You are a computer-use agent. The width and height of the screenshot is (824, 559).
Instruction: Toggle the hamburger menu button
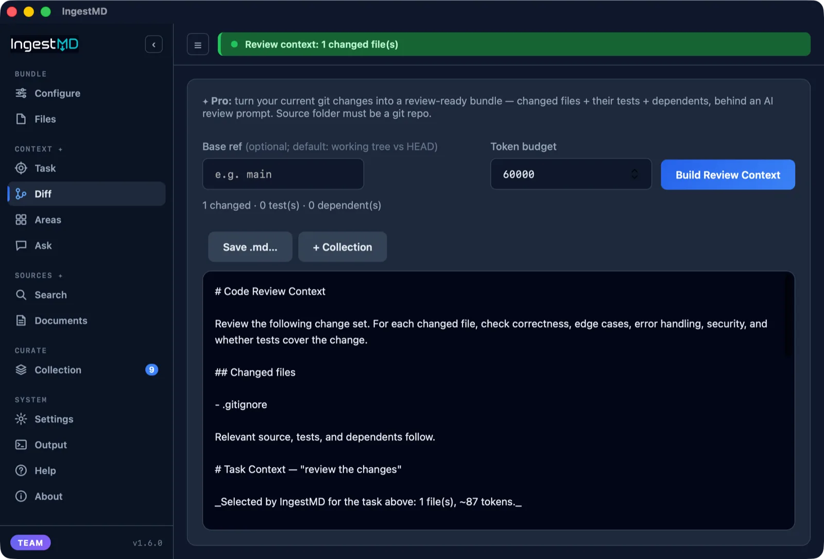tap(198, 45)
